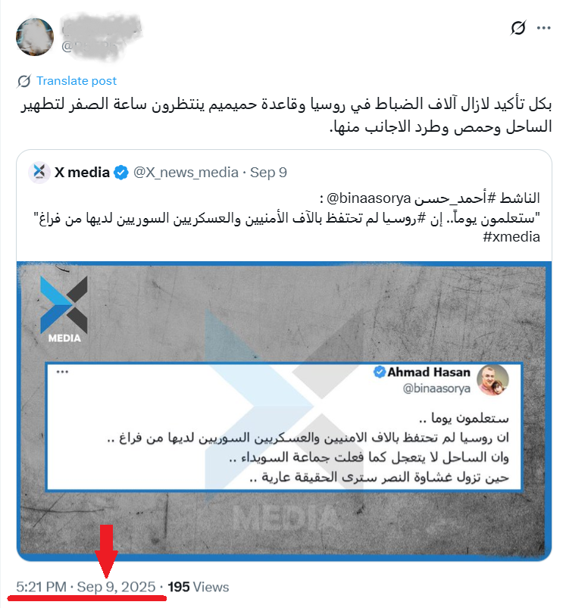Click Ahmad Hasan's avatar in the image

tap(493, 380)
